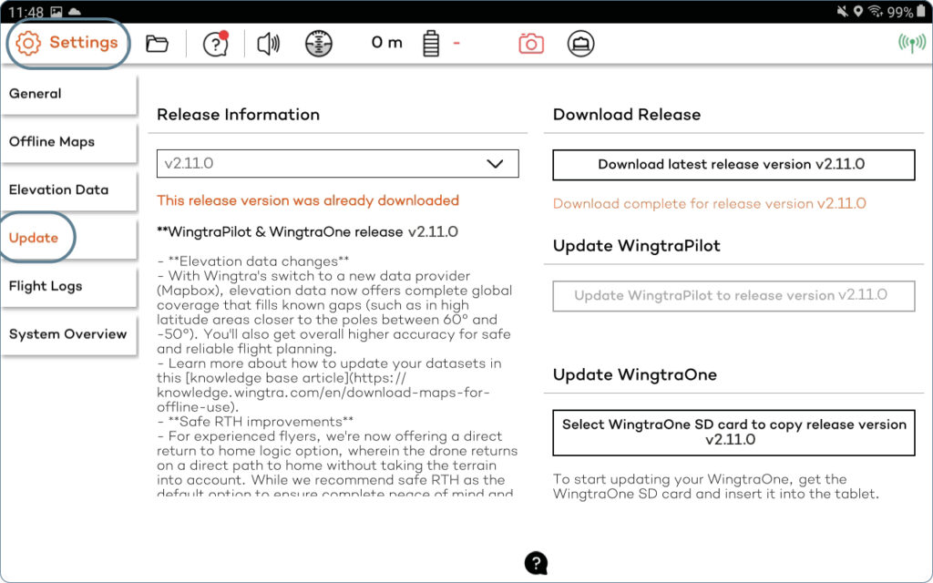This screenshot has height=583, width=933.
Task: Open the flight plans folder icon
Action: [157, 42]
